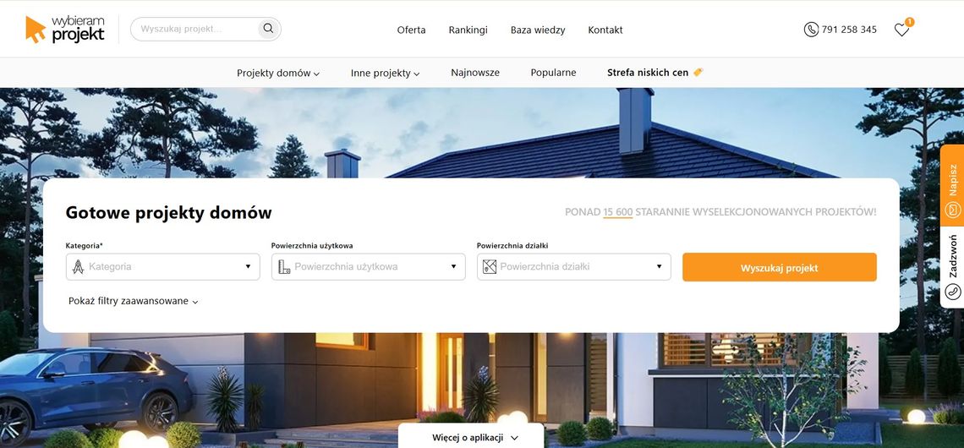964x448 pixels.
Task: Click the compass icon in Kategoria field
Action: point(78,267)
